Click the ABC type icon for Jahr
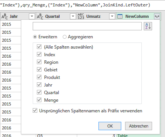165x137 pixels. coord(5,16)
